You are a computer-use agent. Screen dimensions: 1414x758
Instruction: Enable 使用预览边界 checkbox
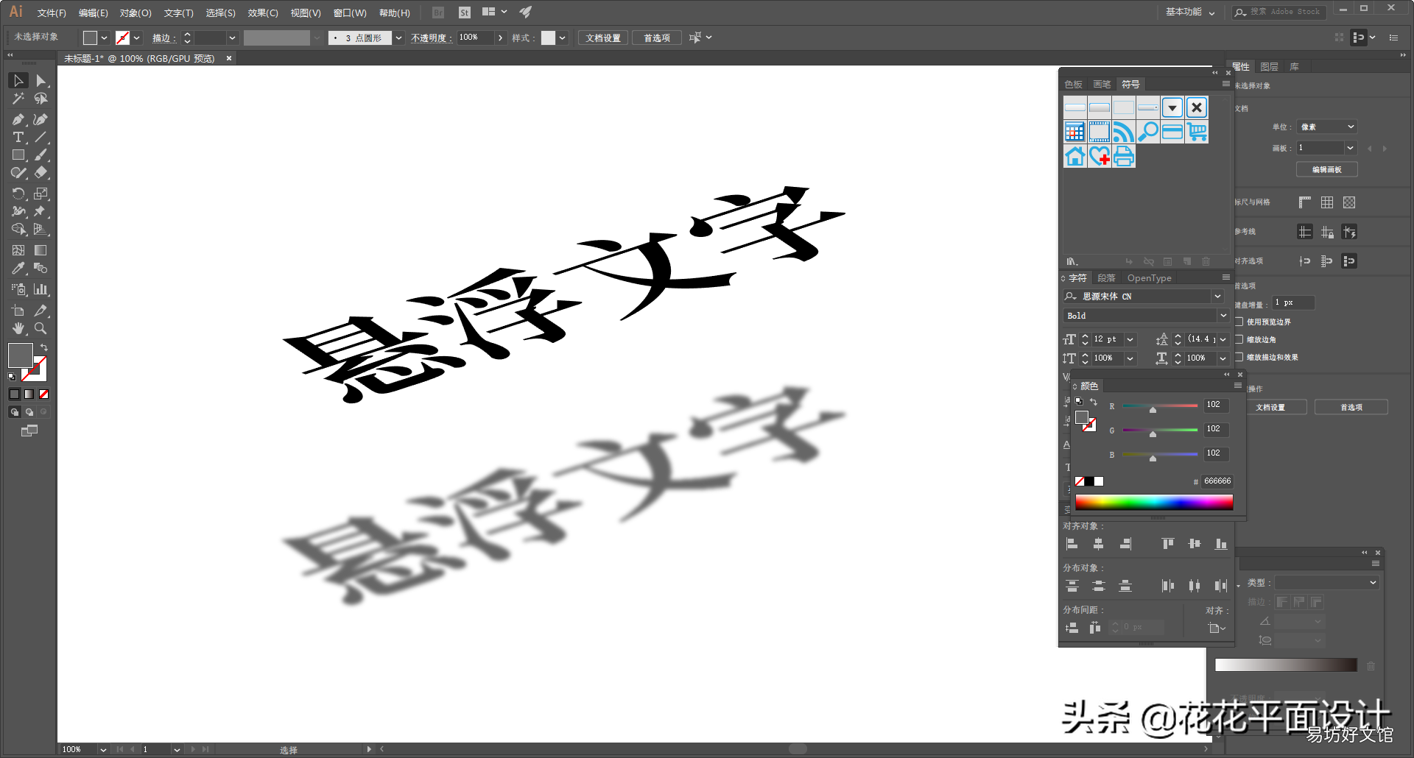1239,322
